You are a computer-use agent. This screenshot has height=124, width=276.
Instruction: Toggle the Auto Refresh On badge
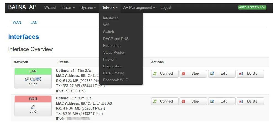(252, 7)
